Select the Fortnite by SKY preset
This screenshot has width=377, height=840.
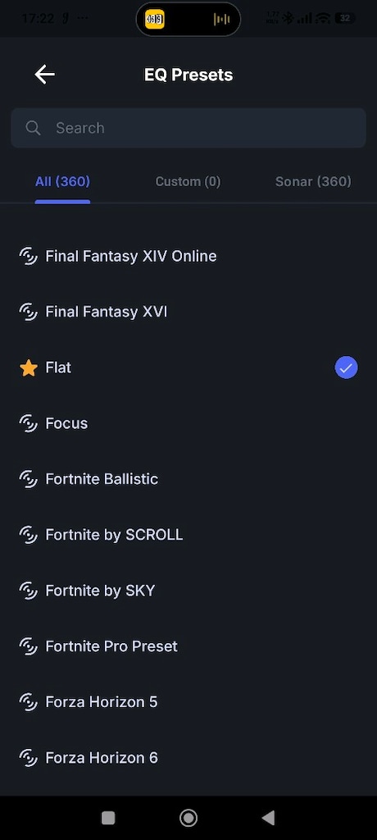188,591
